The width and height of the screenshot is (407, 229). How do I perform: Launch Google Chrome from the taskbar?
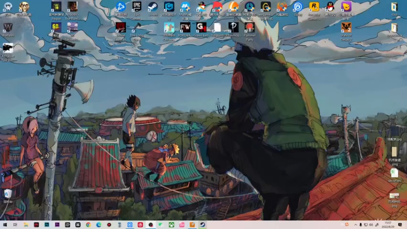[88, 225]
